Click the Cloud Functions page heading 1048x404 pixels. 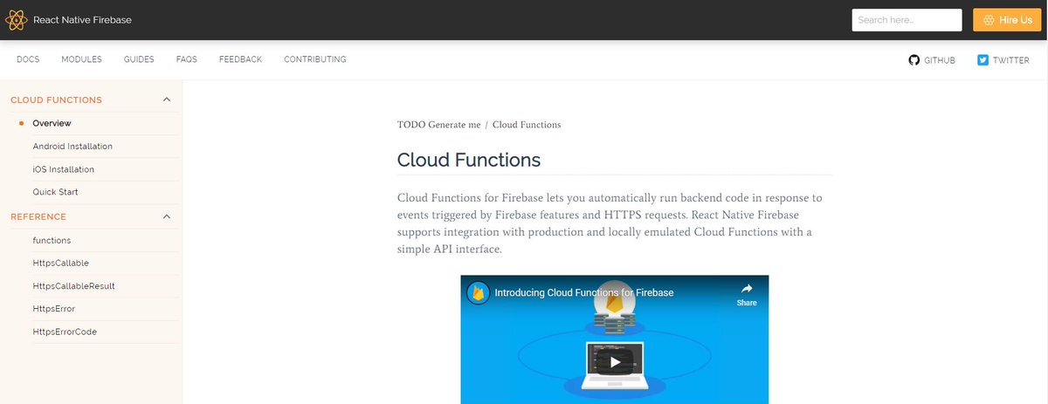[469, 161]
